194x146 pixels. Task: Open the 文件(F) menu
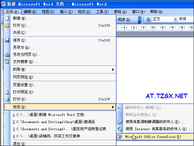click(x=12, y=12)
